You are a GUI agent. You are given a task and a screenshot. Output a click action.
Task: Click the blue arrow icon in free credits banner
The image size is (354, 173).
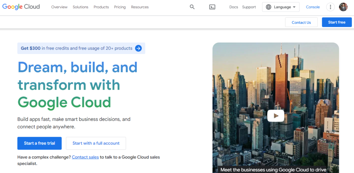pyautogui.click(x=138, y=48)
